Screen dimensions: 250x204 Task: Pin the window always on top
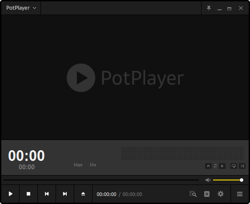[209, 8]
